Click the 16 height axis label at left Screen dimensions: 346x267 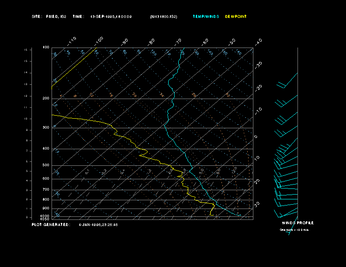(26, 50)
